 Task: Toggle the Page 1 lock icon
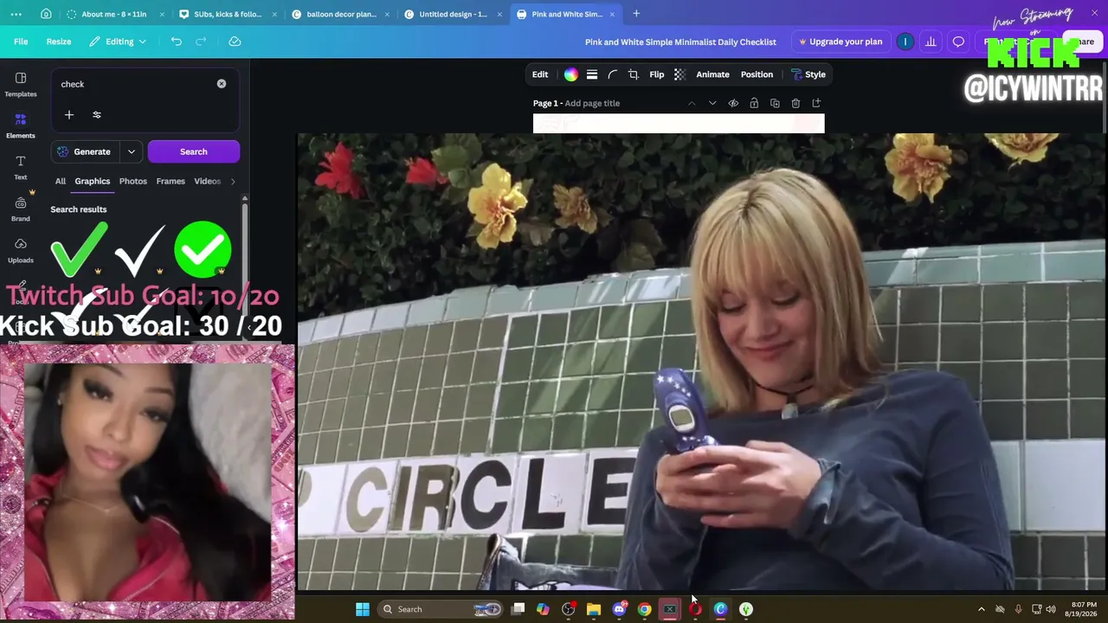(754, 103)
